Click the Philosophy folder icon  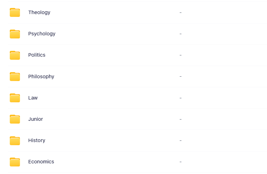(x=15, y=76)
